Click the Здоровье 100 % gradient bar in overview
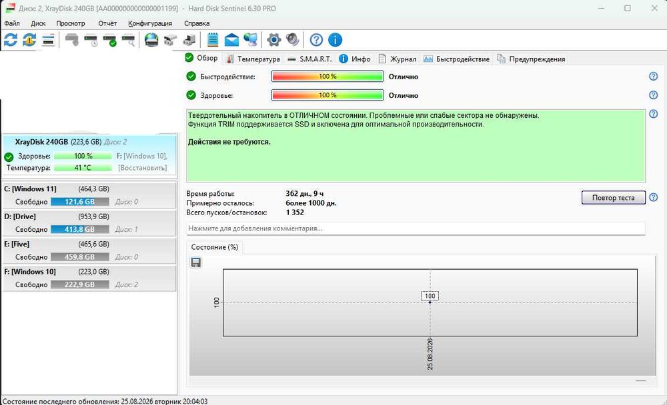The image size is (667, 405). (x=327, y=95)
